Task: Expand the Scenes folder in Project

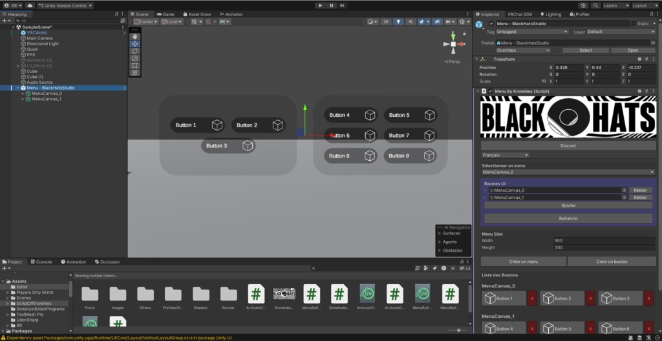Action: point(8,298)
